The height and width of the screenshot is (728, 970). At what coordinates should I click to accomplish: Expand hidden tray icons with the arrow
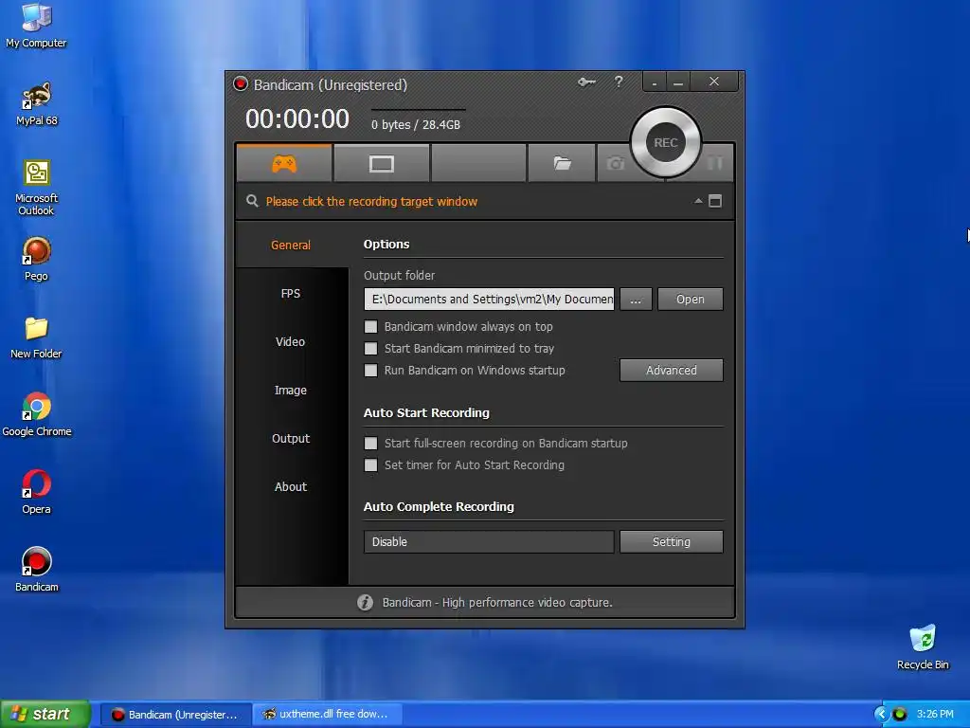(x=880, y=715)
